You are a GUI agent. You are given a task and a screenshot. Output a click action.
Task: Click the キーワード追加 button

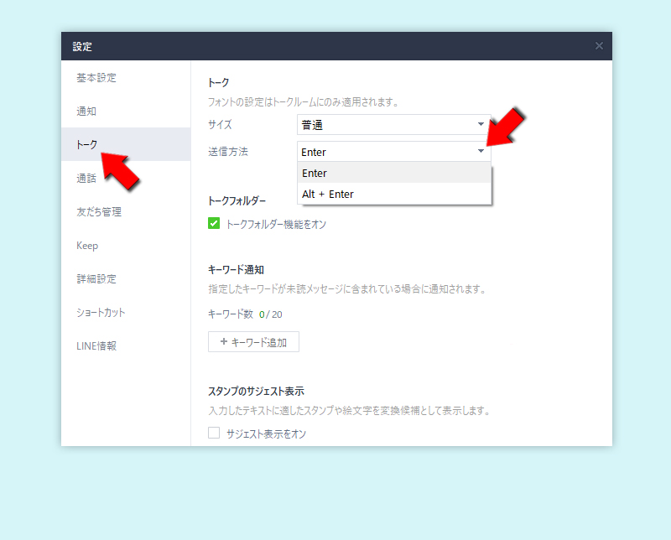[x=253, y=341]
